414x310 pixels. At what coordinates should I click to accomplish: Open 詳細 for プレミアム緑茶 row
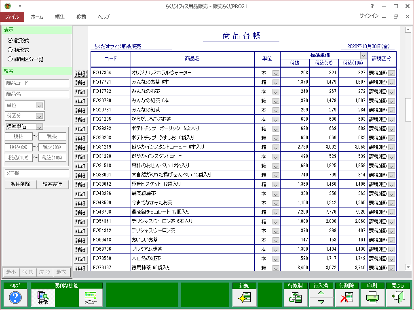click(80, 249)
